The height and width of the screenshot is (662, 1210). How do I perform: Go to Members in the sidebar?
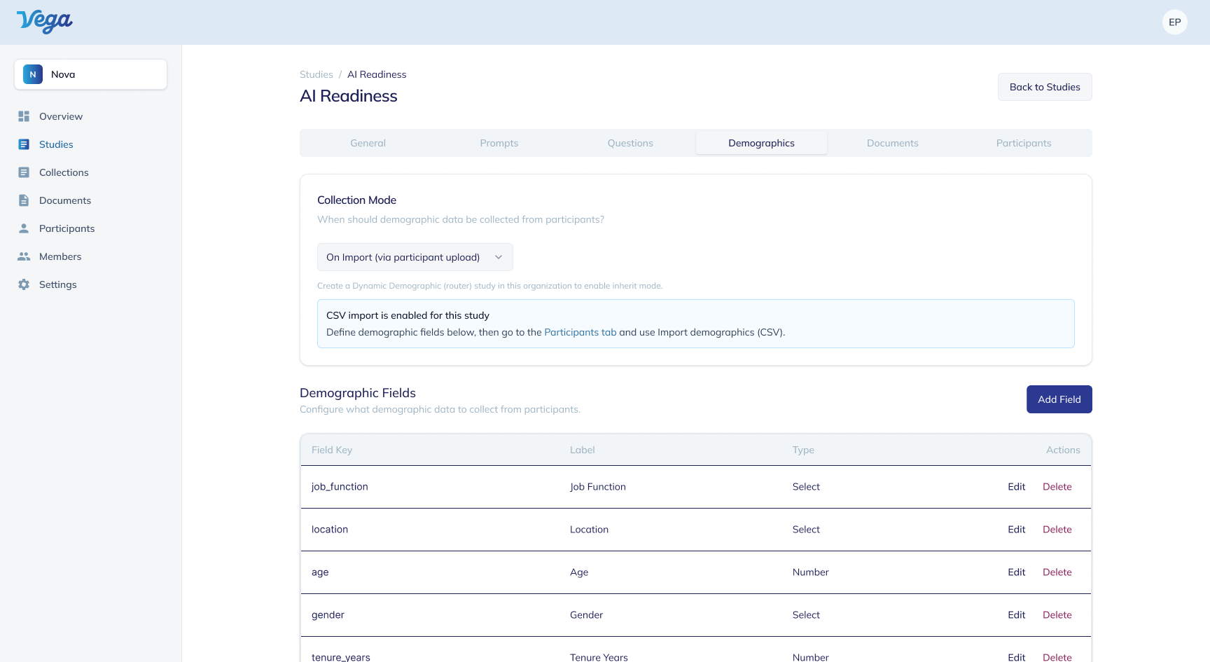click(x=91, y=256)
